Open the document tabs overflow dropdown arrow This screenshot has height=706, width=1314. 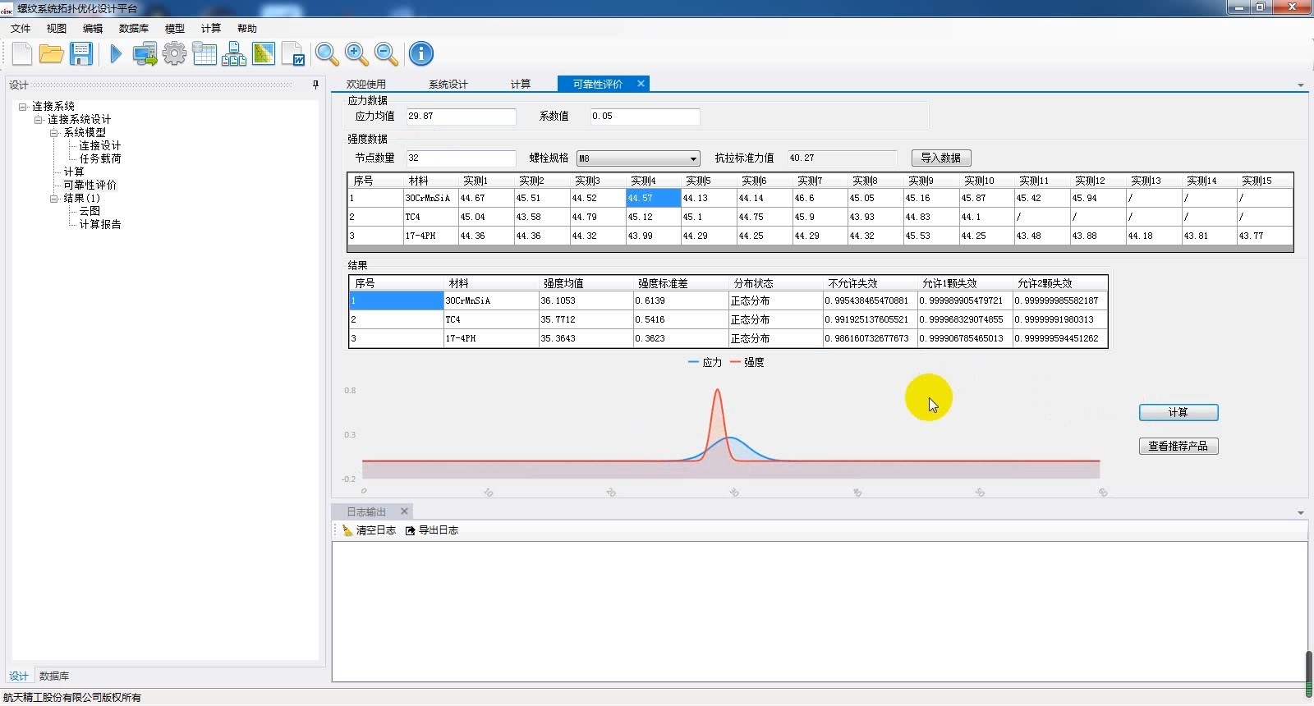(x=1300, y=85)
